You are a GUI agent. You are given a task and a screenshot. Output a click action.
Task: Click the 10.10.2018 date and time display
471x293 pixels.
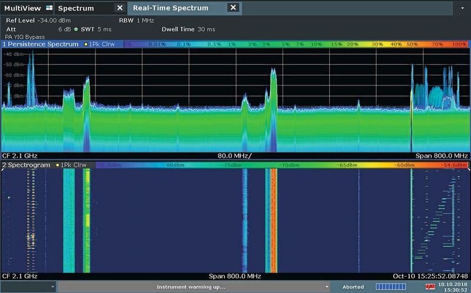tap(452, 287)
